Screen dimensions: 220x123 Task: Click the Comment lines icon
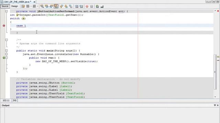pos(97,6)
